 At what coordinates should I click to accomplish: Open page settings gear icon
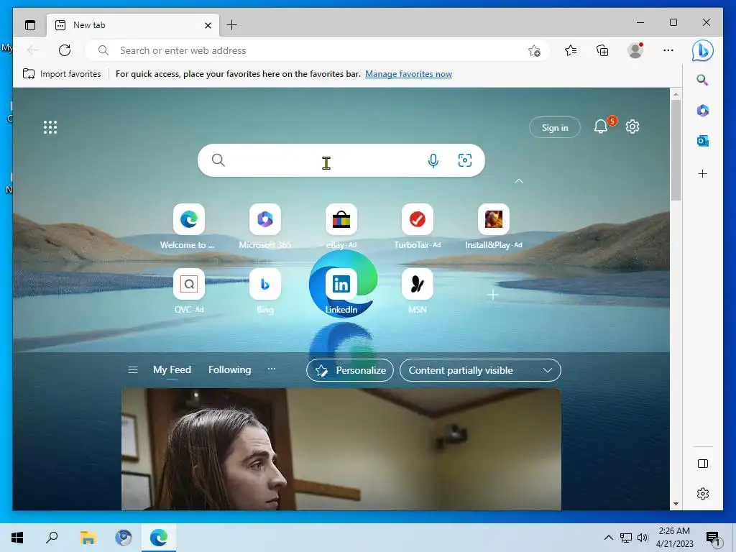click(x=632, y=126)
